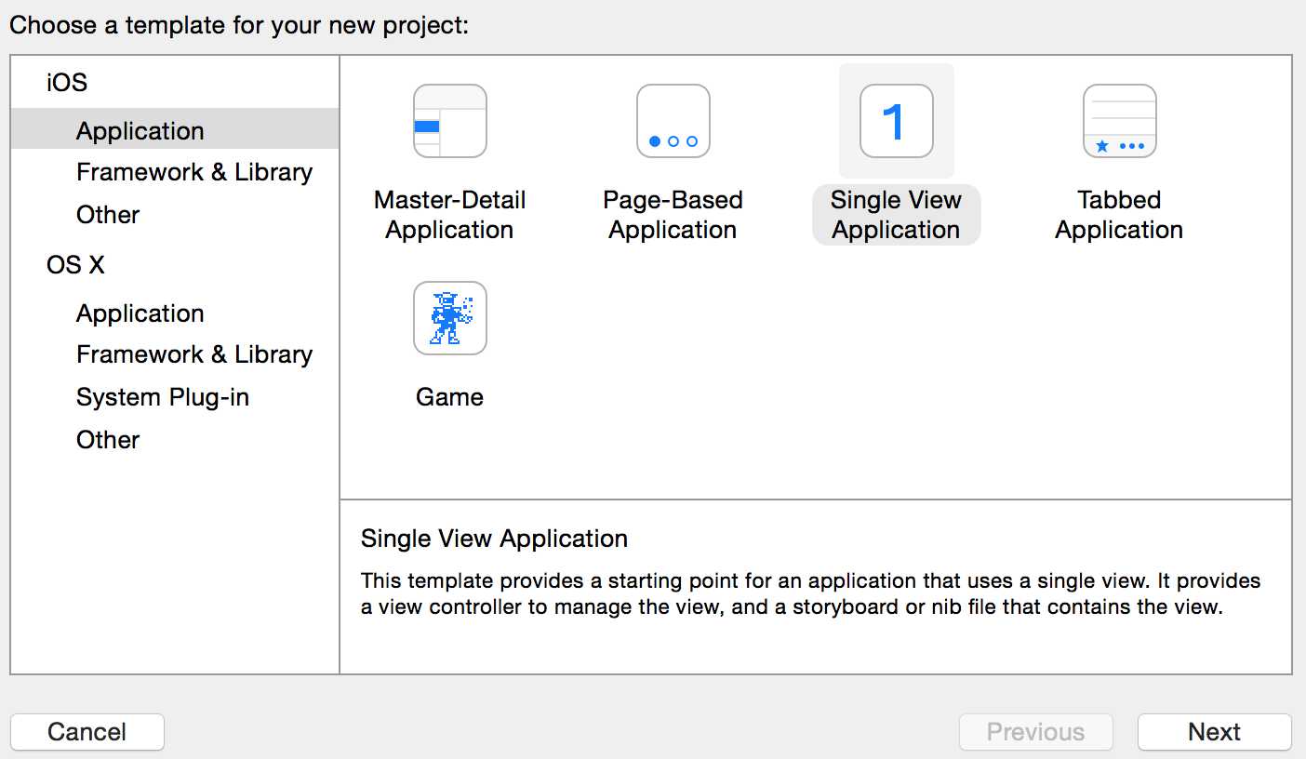The height and width of the screenshot is (759, 1306).
Task: Select Other under the iOS section
Action: pos(108,215)
